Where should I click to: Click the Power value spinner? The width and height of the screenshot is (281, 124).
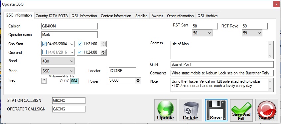138,81
